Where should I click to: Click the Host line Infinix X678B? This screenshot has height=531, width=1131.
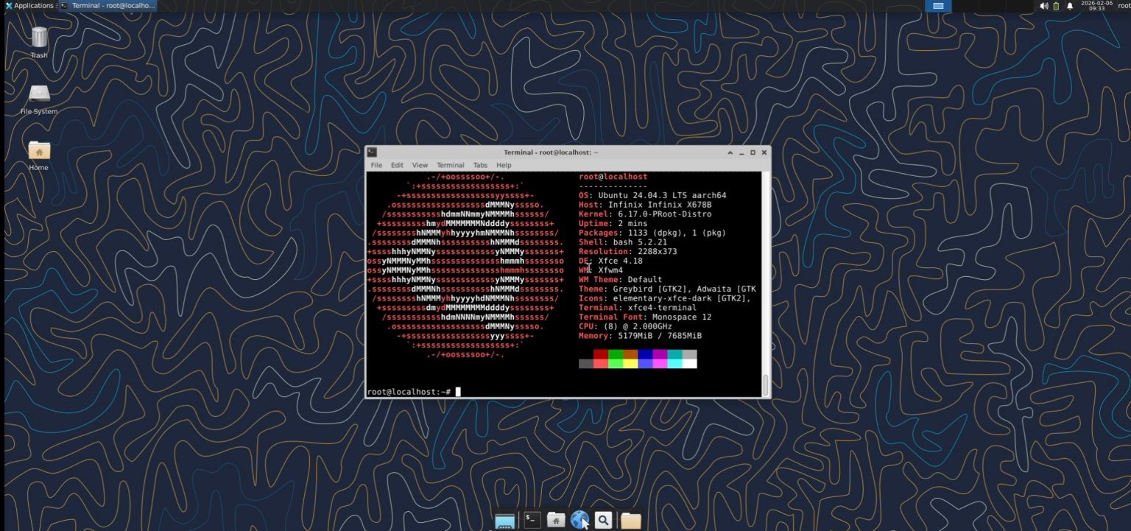click(645, 205)
